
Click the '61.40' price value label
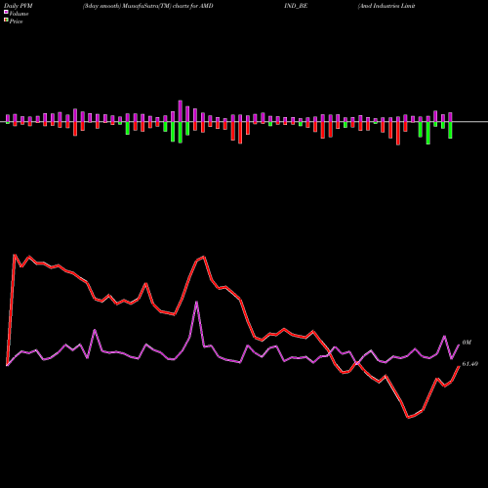469,364
